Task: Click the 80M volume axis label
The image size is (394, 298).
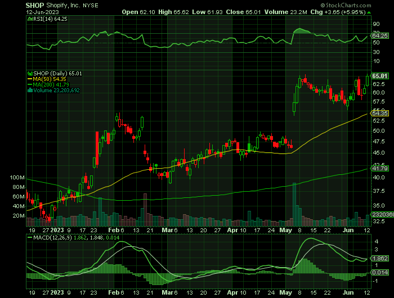Action: click(x=19, y=187)
